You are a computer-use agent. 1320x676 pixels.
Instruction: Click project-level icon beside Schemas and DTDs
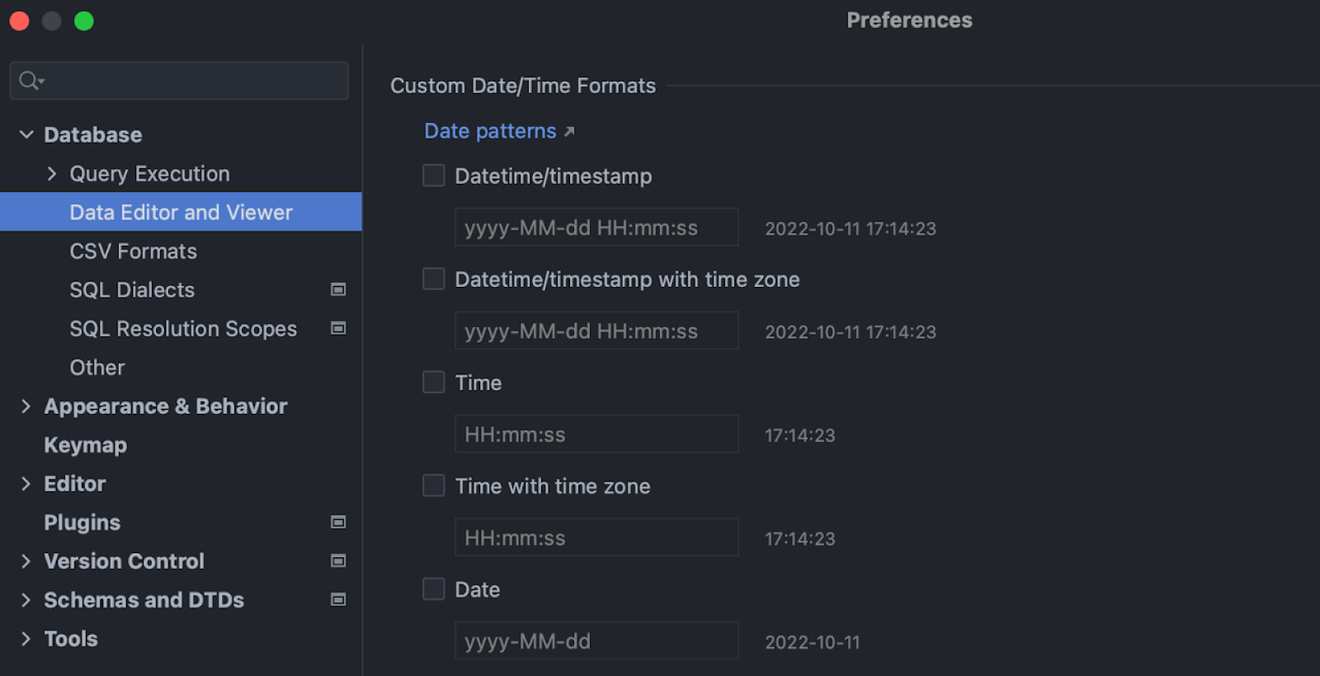[338, 599]
